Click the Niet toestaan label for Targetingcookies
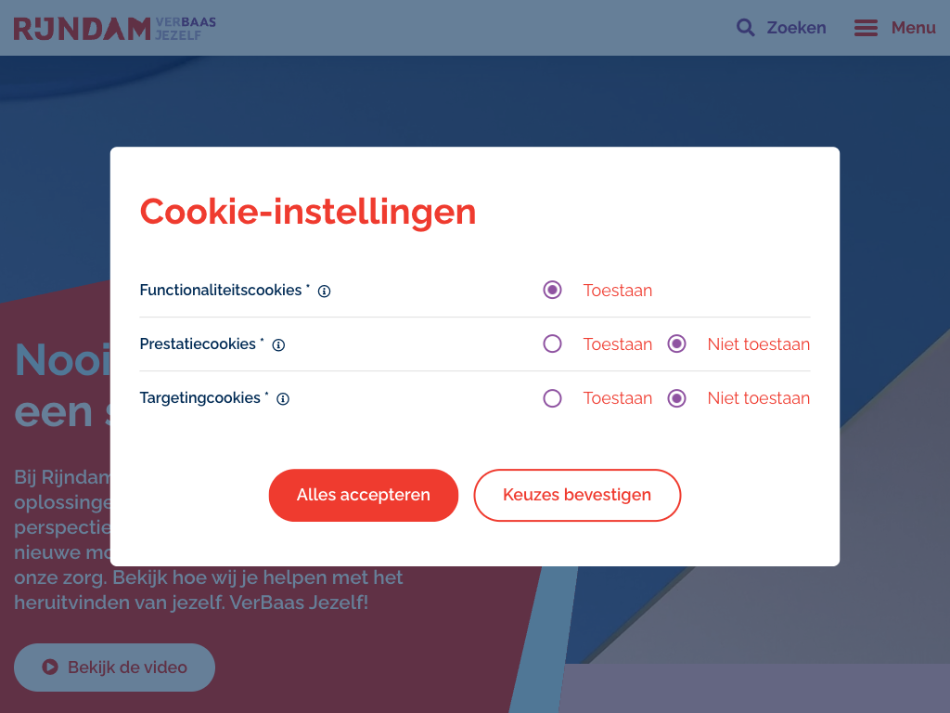 point(758,398)
